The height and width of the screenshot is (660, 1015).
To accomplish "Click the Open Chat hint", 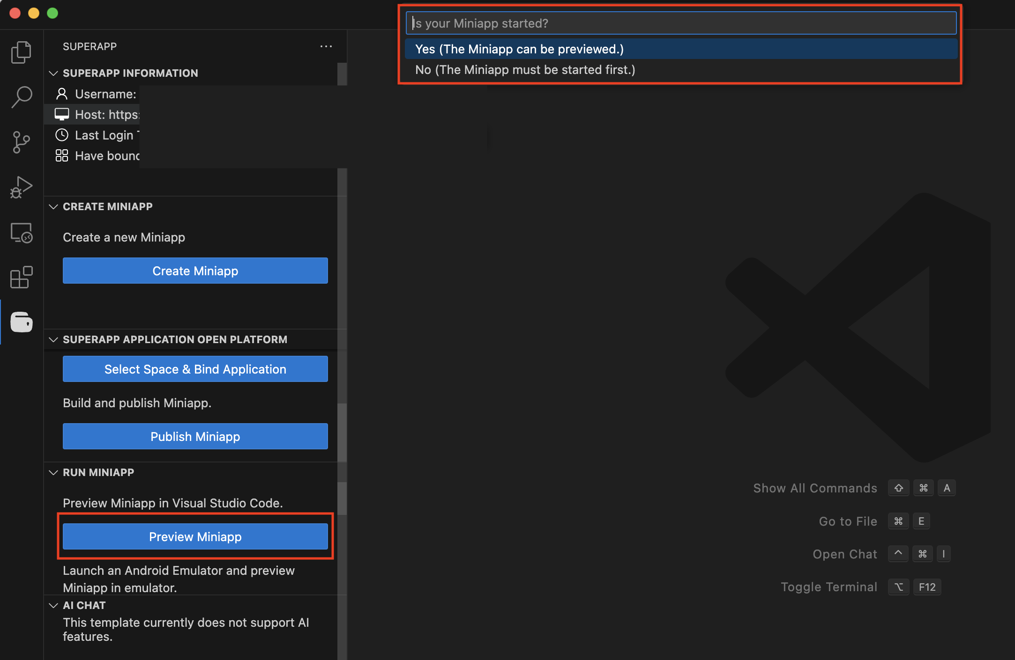I will point(844,554).
